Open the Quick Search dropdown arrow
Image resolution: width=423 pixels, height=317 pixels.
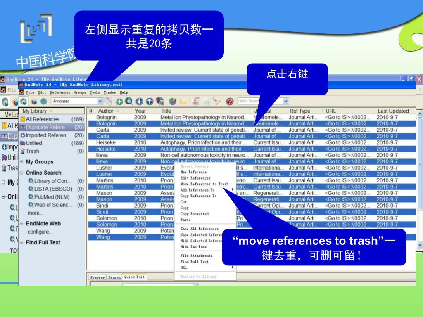(286, 101)
